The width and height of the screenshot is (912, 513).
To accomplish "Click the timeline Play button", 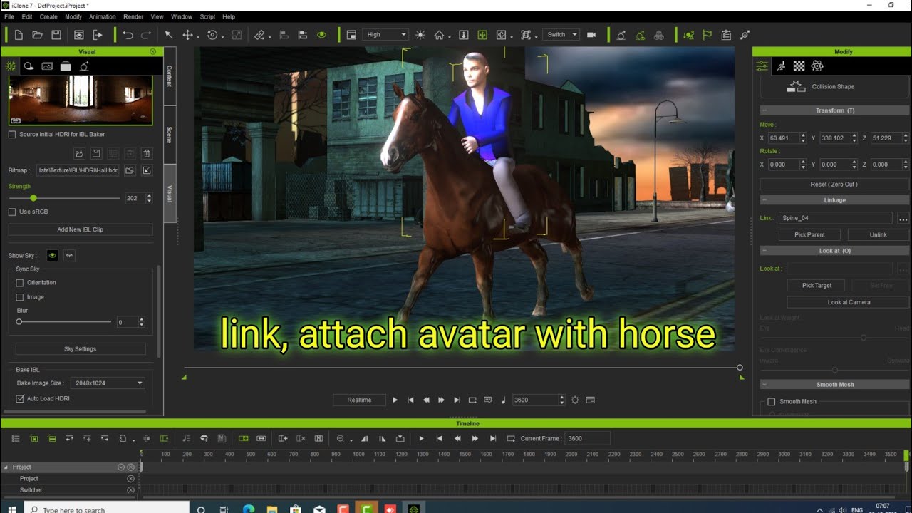I will pyautogui.click(x=421, y=438).
